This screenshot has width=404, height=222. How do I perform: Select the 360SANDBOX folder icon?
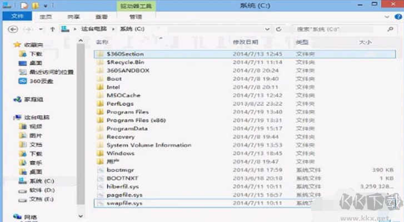(x=100, y=70)
